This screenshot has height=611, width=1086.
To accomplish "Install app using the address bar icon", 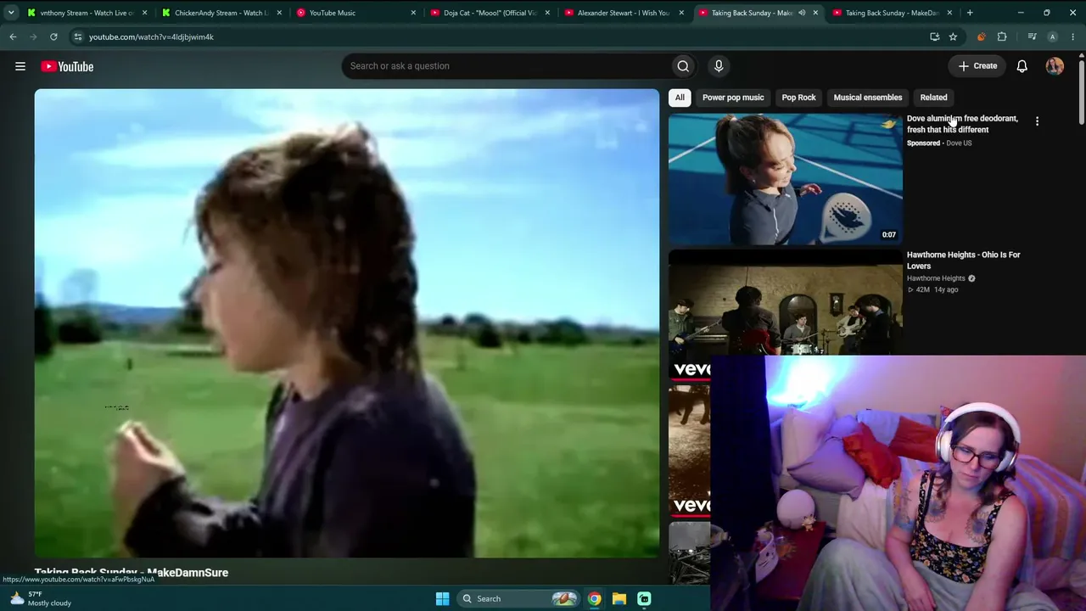I will [x=934, y=36].
